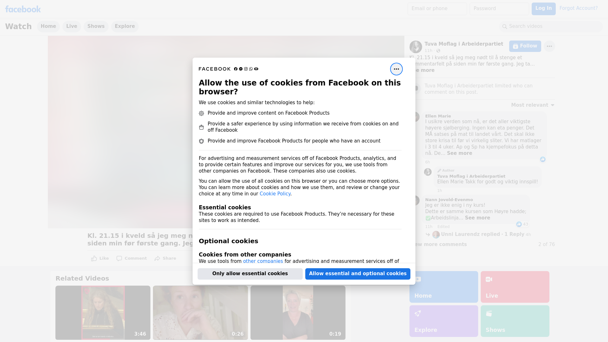Click Tuva Moflag profile avatar in the post header

tap(416, 47)
